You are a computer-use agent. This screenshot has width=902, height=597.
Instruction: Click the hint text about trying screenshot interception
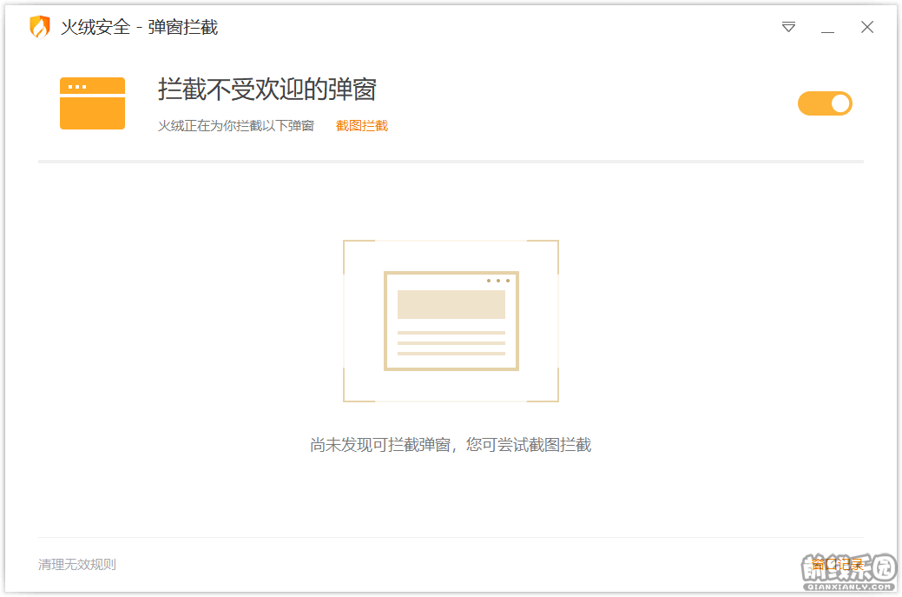[451, 444]
